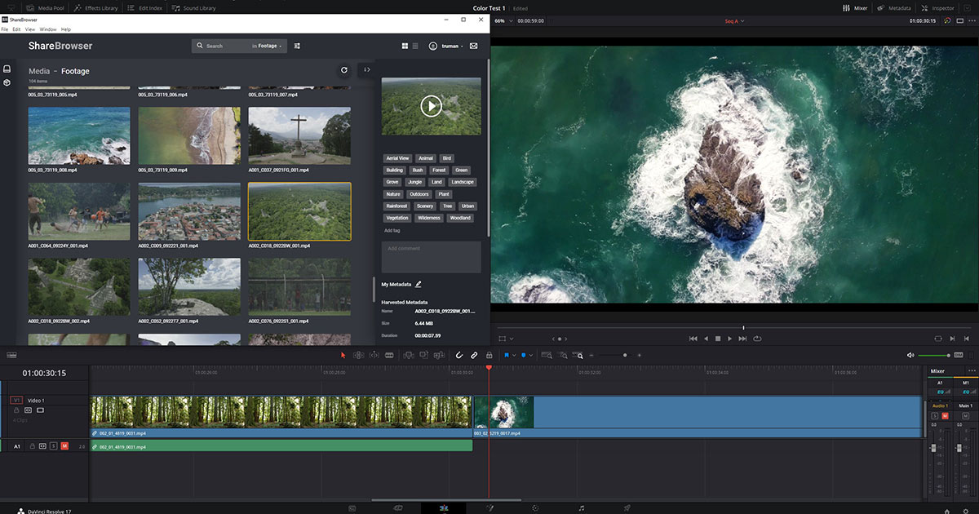
Task: Lock the Video 1 track
Action: tap(16, 410)
